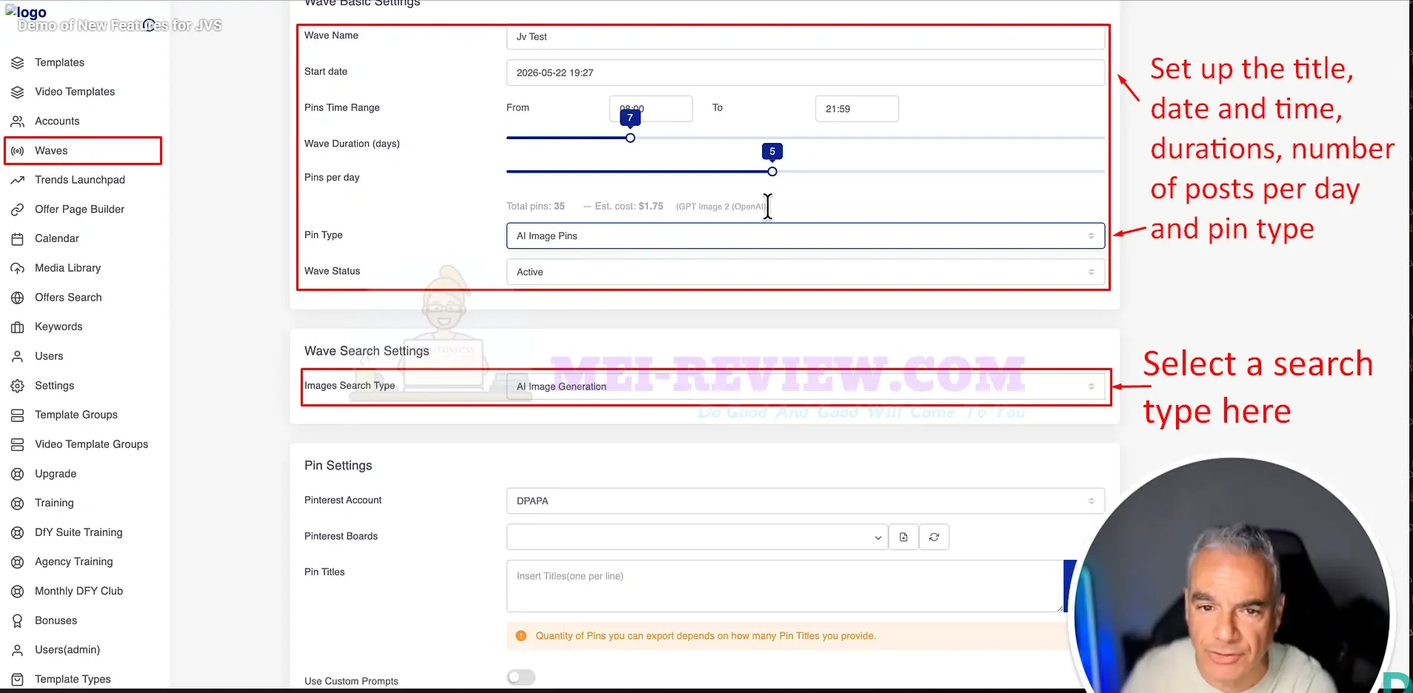Go to Training in the sidebar
Screen dimensions: 1413x693
click(x=54, y=503)
